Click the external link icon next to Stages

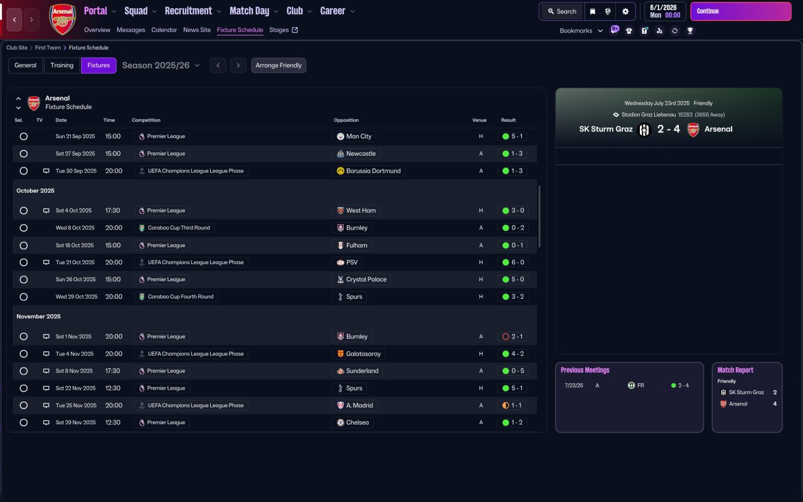point(295,30)
